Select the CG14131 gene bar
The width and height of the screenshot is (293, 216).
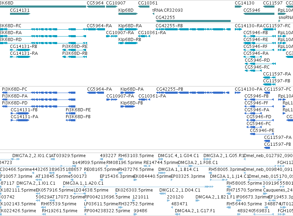20,14
